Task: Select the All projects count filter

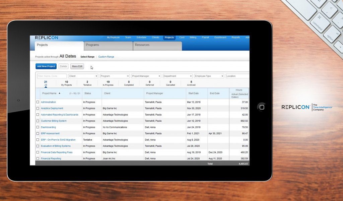Action: pos(46,83)
